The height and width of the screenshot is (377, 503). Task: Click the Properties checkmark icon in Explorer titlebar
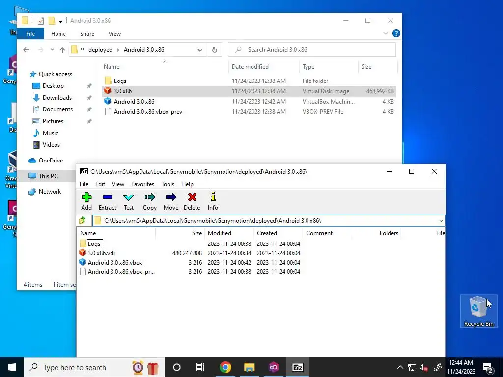[40, 21]
